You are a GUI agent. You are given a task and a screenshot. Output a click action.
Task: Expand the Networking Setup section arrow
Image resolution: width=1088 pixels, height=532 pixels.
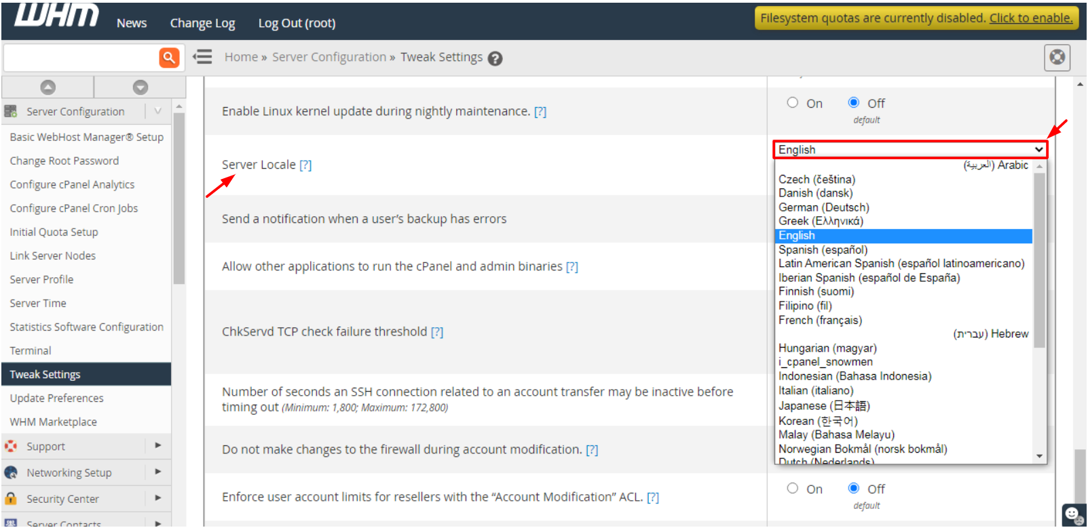(x=157, y=472)
